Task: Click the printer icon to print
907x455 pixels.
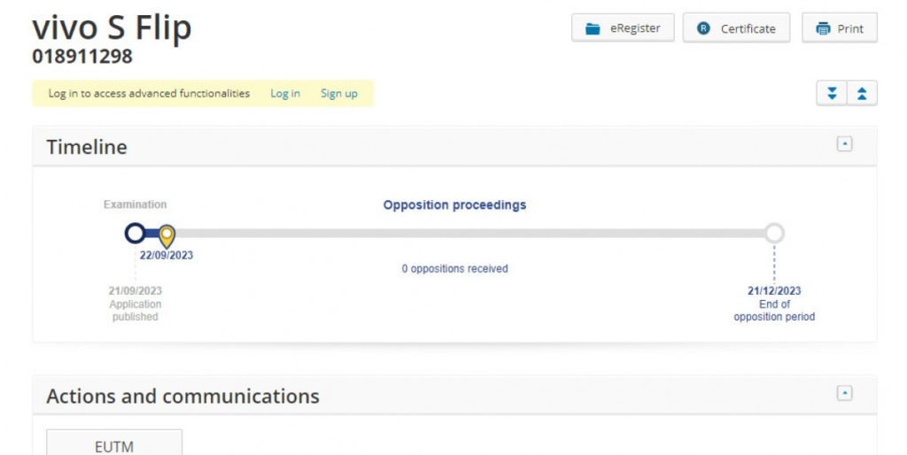Action: pos(823,28)
